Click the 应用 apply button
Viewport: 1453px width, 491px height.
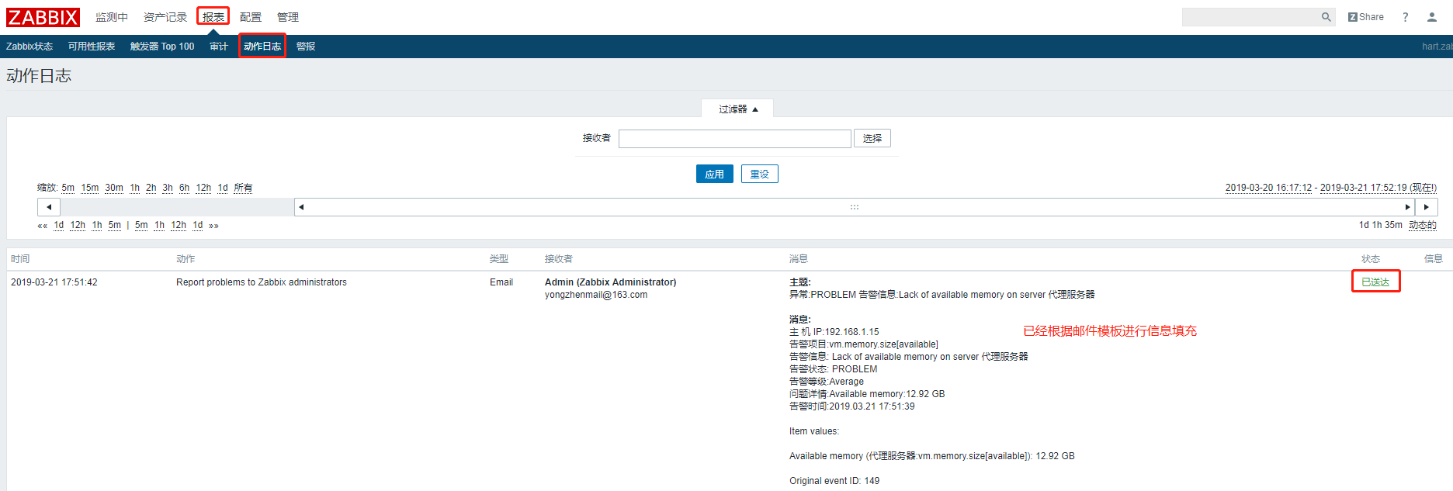click(715, 174)
